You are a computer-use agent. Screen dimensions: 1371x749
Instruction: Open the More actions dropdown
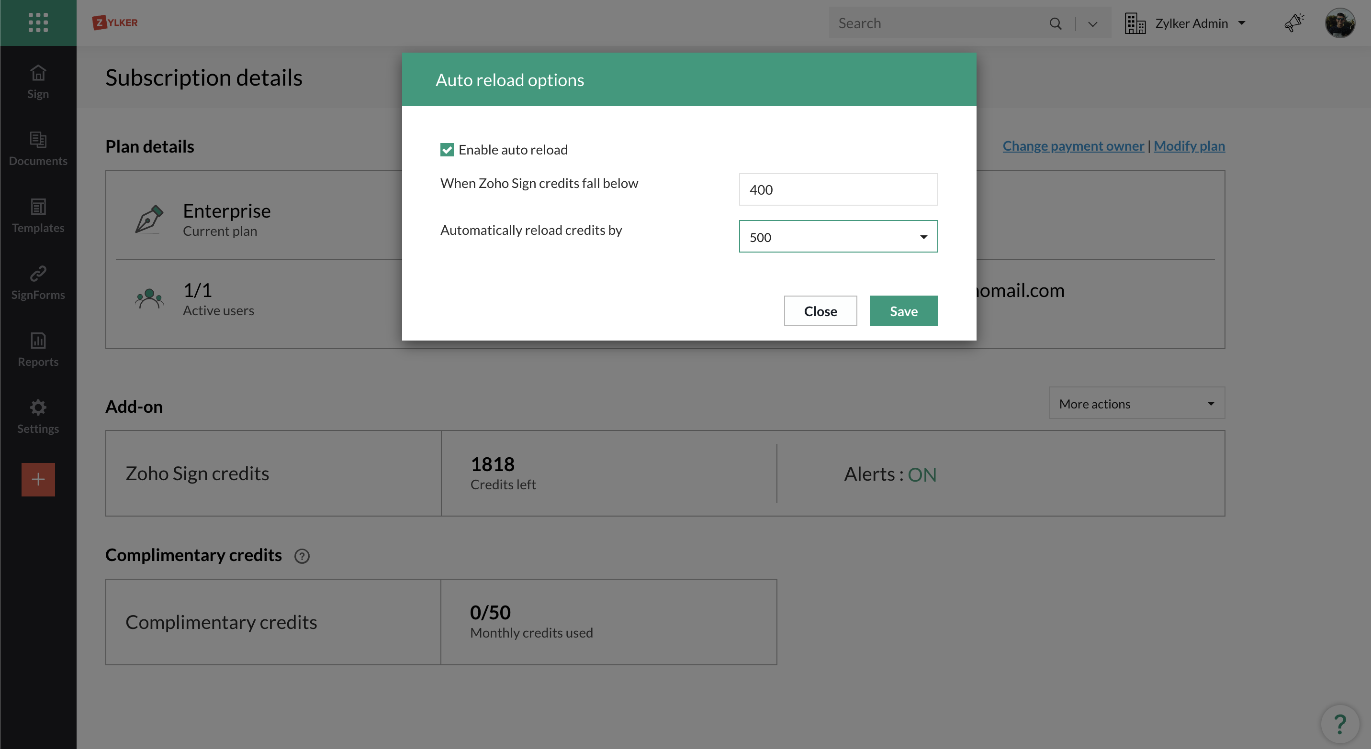pyautogui.click(x=1136, y=404)
